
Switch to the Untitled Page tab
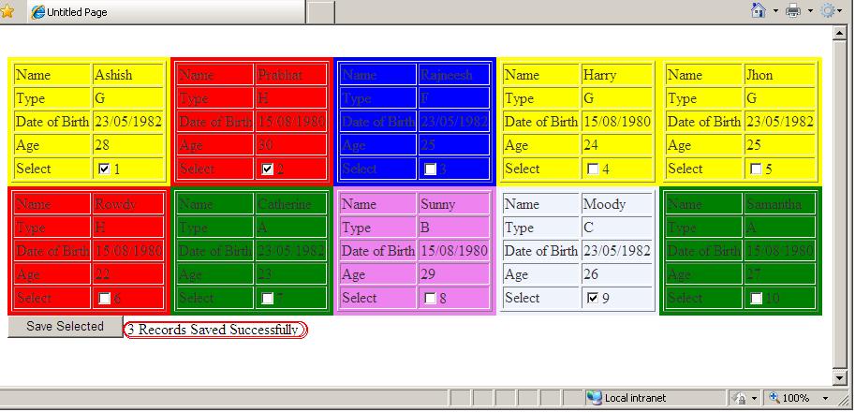pos(166,12)
